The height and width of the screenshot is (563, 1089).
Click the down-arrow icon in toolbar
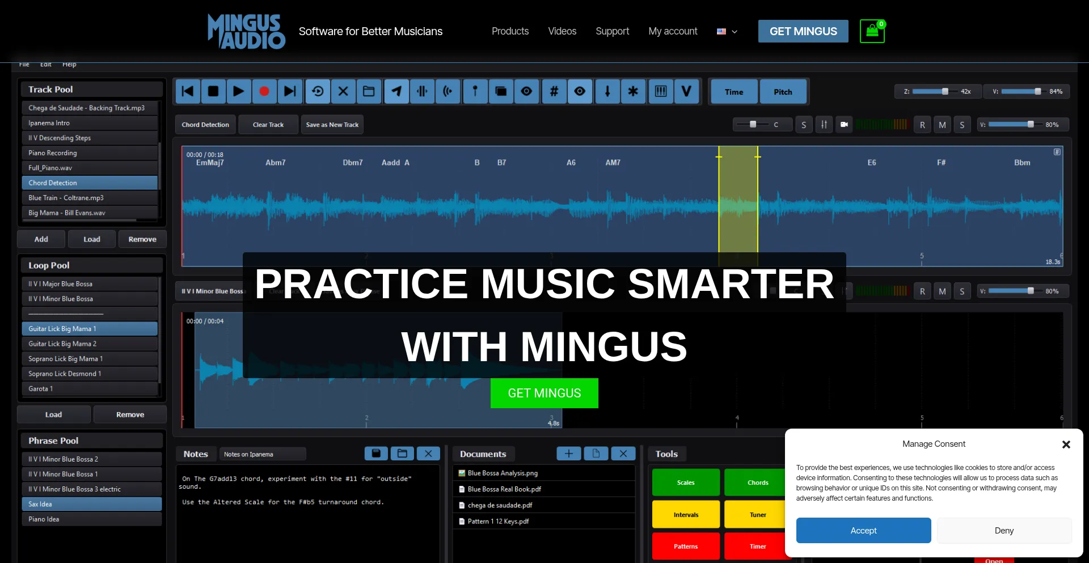607,91
